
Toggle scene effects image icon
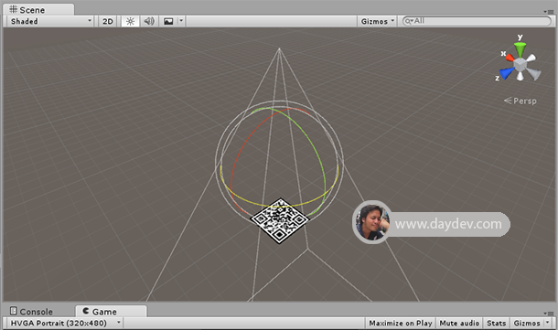[x=168, y=21]
